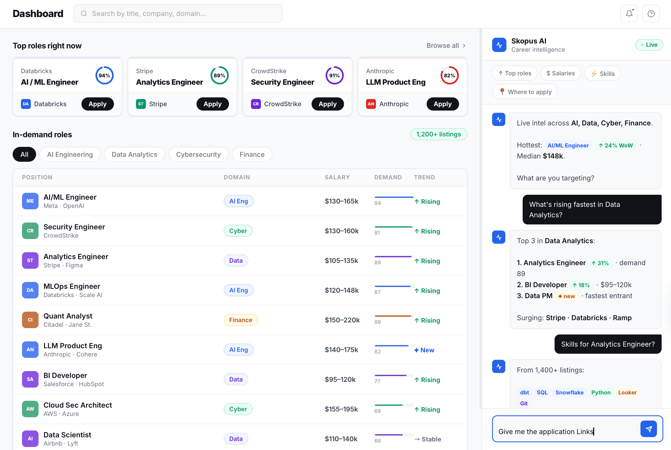Image resolution: width=671 pixels, height=450 pixels.
Task: Filter roles by Cybersecurity
Action: coord(198,154)
